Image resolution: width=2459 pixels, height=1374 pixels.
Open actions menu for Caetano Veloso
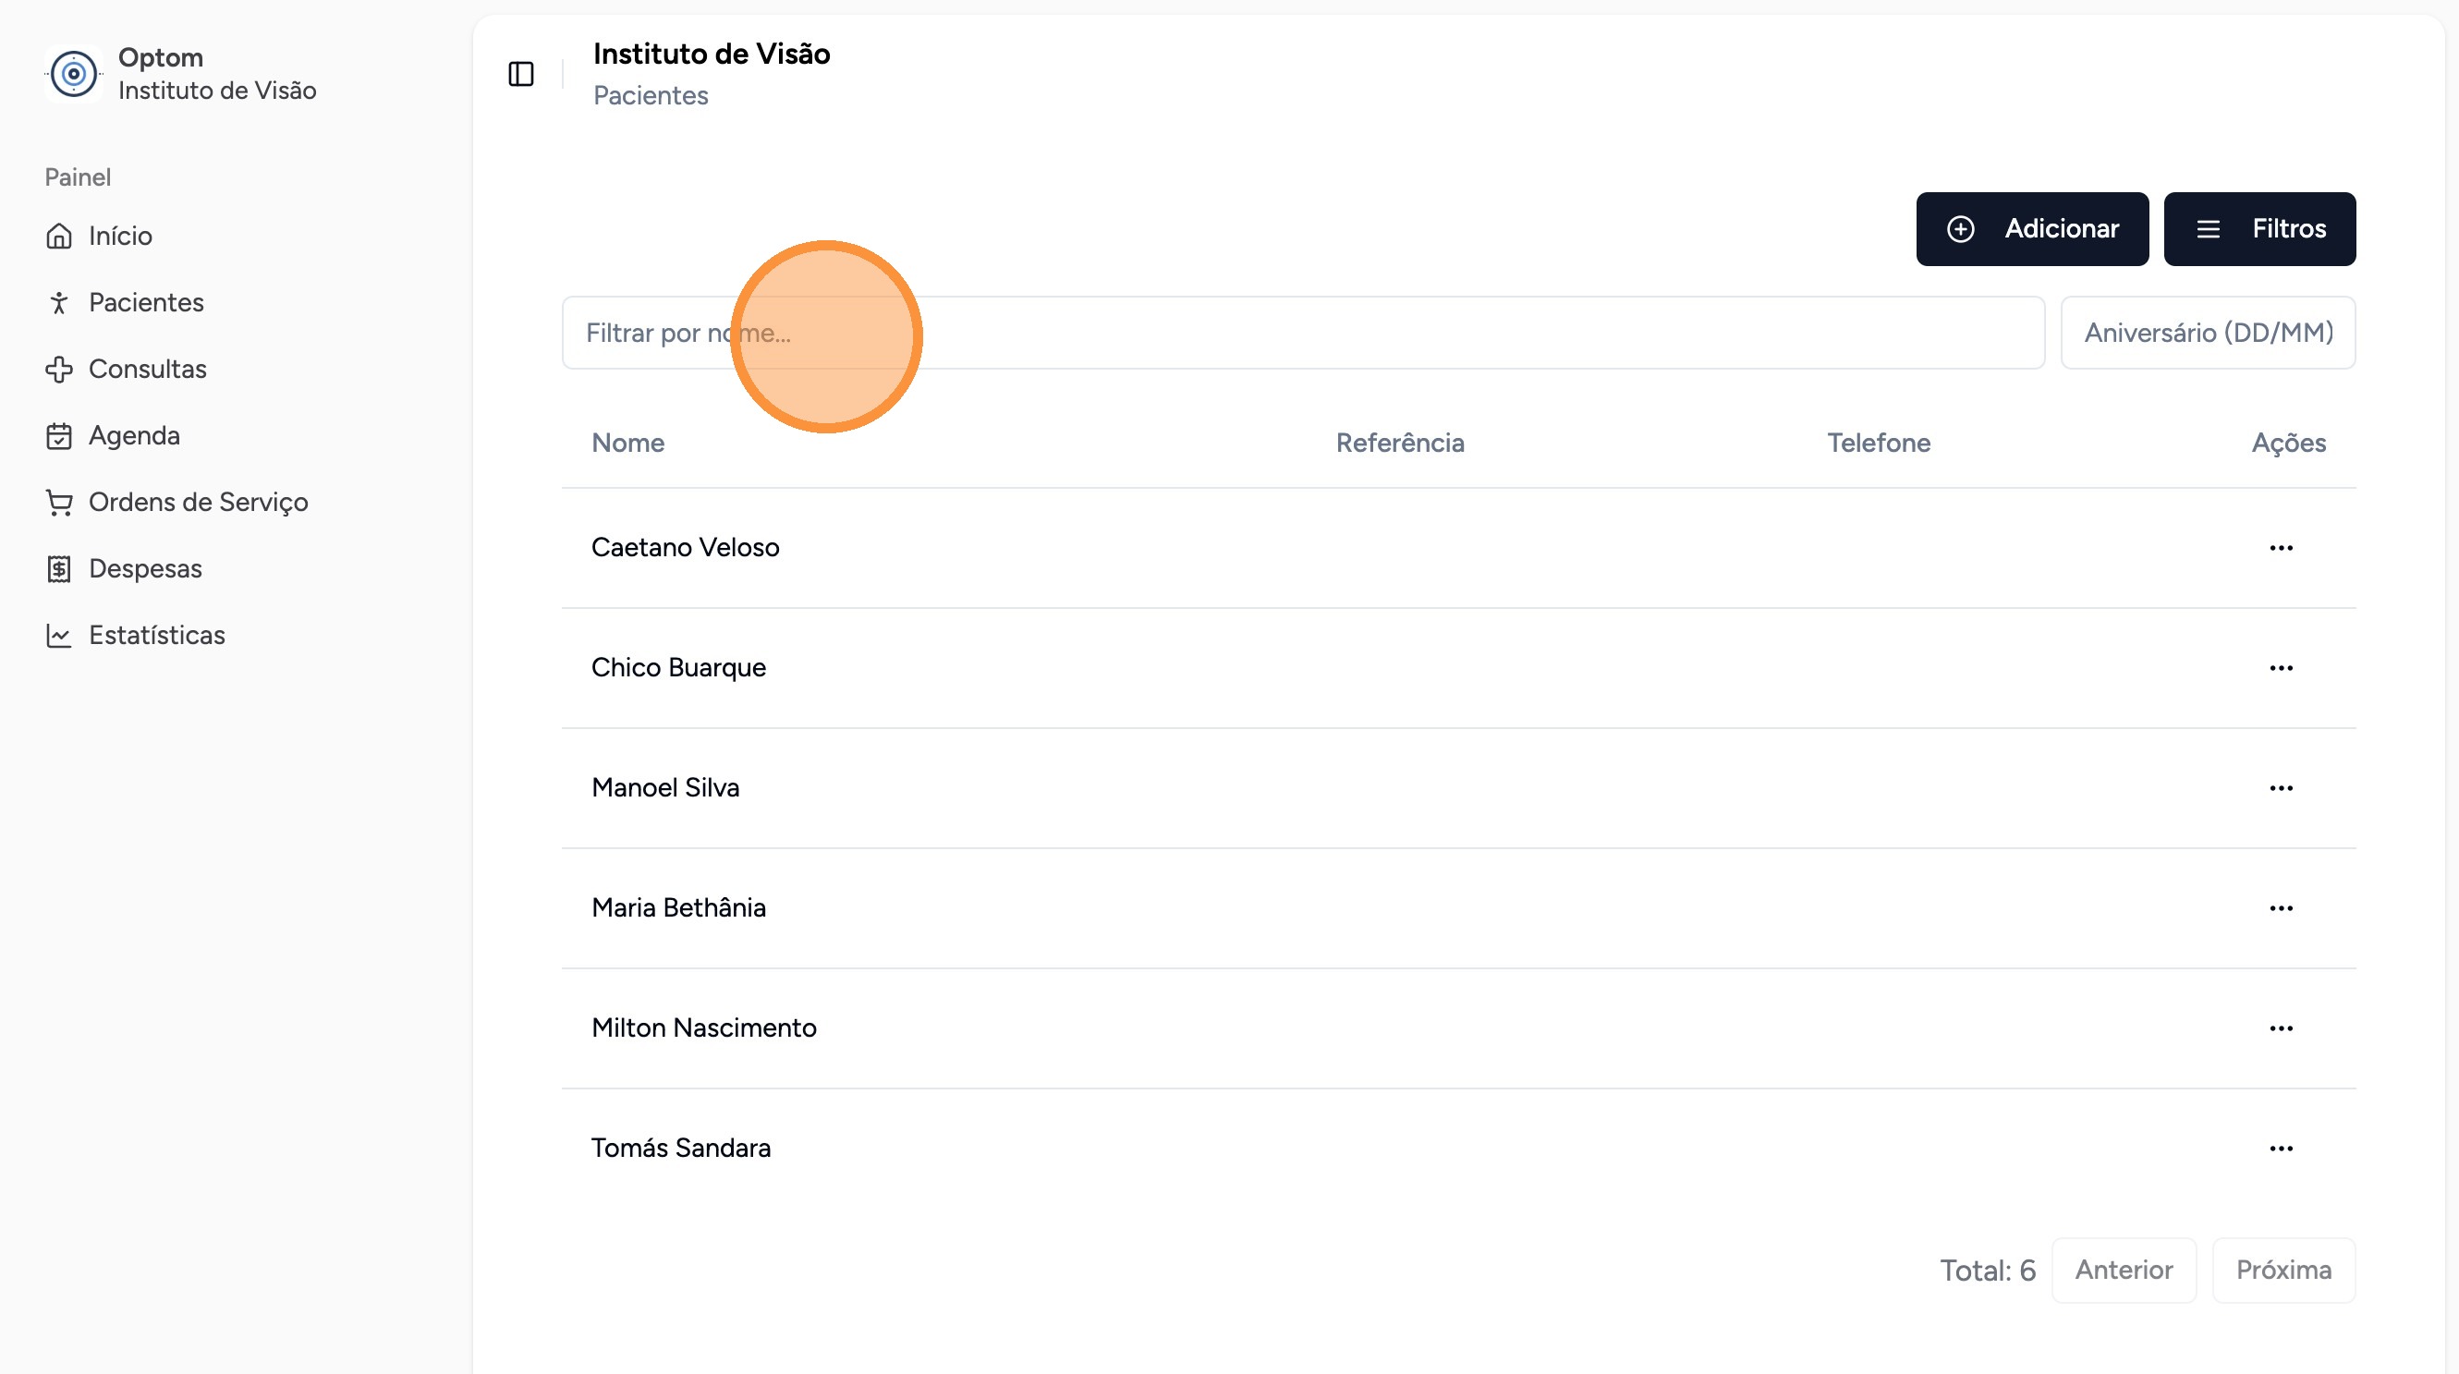pyautogui.click(x=2281, y=548)
